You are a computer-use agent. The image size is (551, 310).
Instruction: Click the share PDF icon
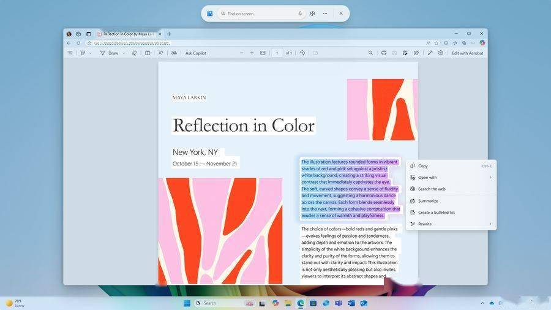416,53
